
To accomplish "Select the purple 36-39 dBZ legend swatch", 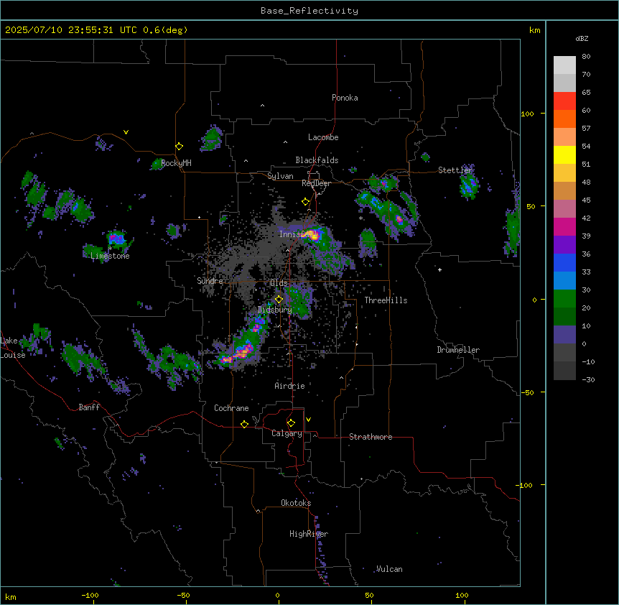I will coord(564,244).
